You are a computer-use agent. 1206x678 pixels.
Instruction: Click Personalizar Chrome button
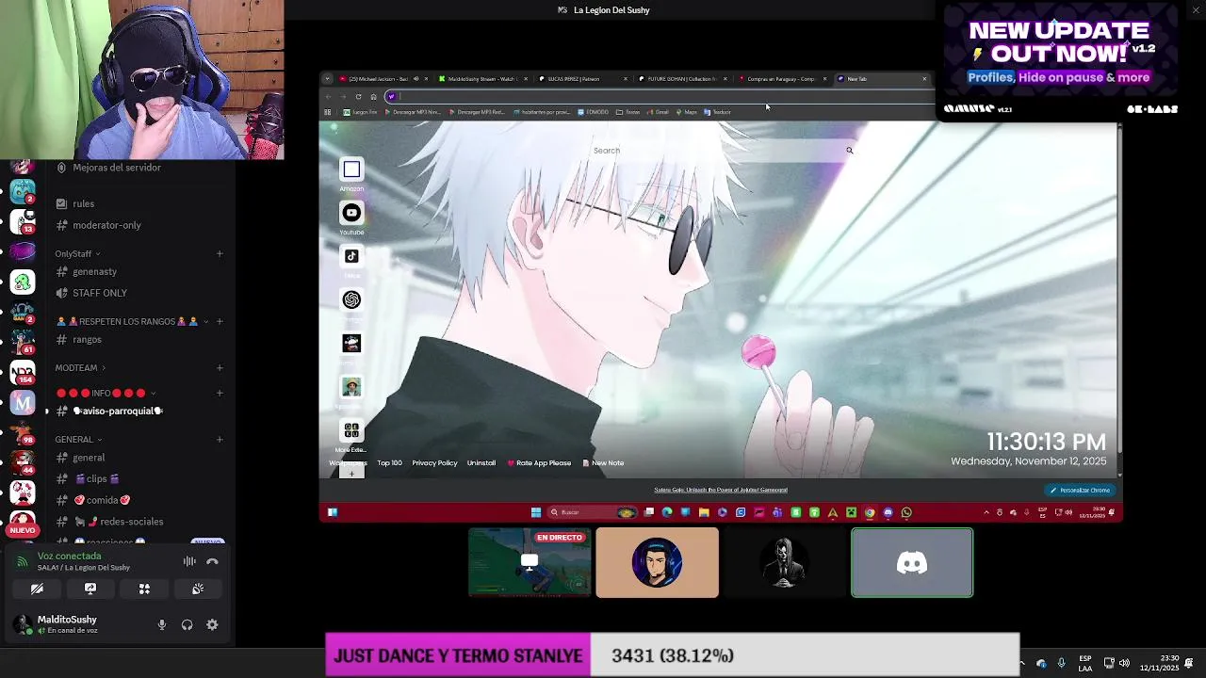coord(1080,490)
